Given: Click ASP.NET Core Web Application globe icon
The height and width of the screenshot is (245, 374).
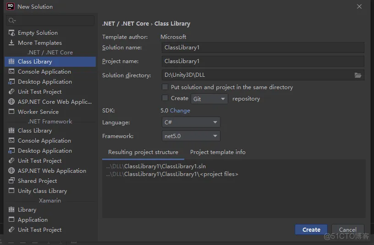Looking at the screenshot, I should [x=11, y=101].
